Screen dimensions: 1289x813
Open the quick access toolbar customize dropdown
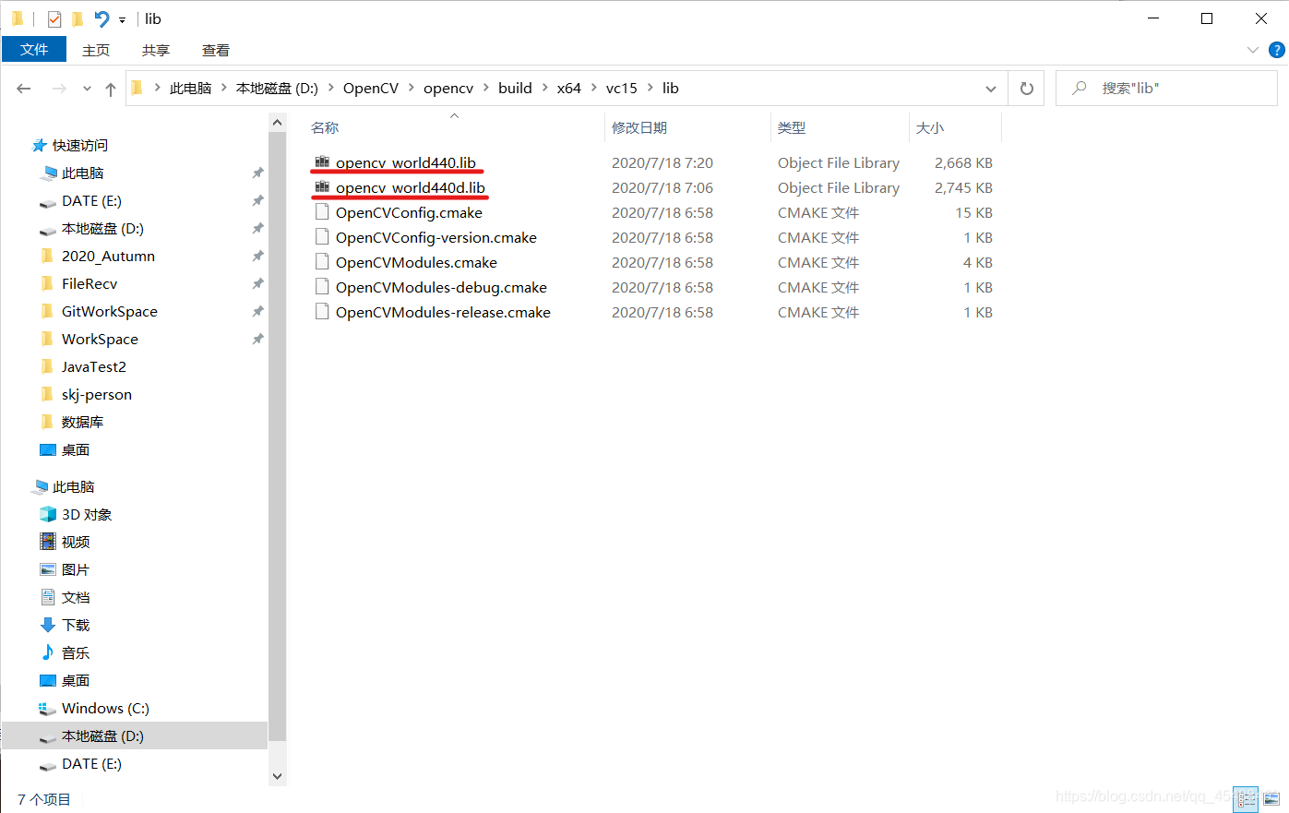[122, 19]
